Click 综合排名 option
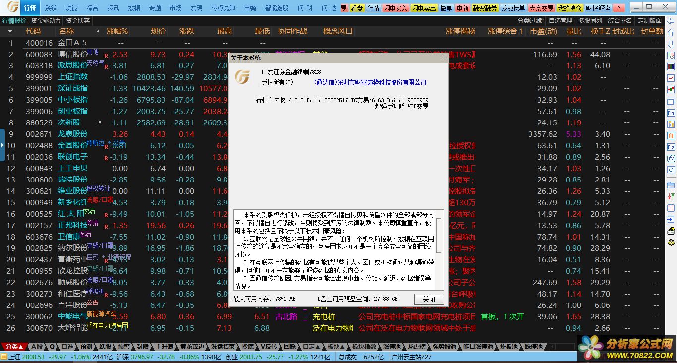The width and height of the screenshot is (677, 363). click(620, 21)
